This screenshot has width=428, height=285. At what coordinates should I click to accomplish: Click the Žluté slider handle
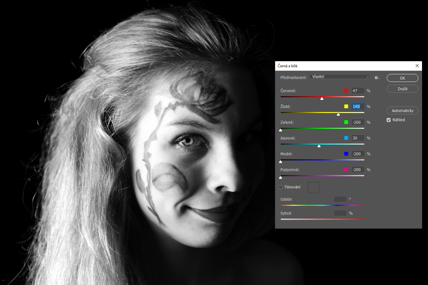tap(338, 114)
